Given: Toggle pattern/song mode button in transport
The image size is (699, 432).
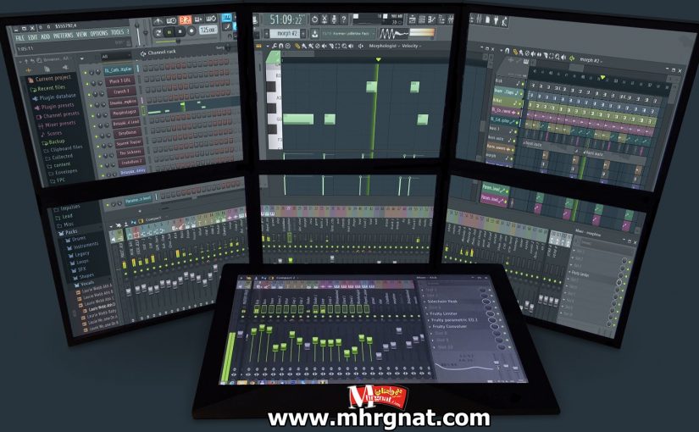Looking at the screenshot, I should pos(158,32).
